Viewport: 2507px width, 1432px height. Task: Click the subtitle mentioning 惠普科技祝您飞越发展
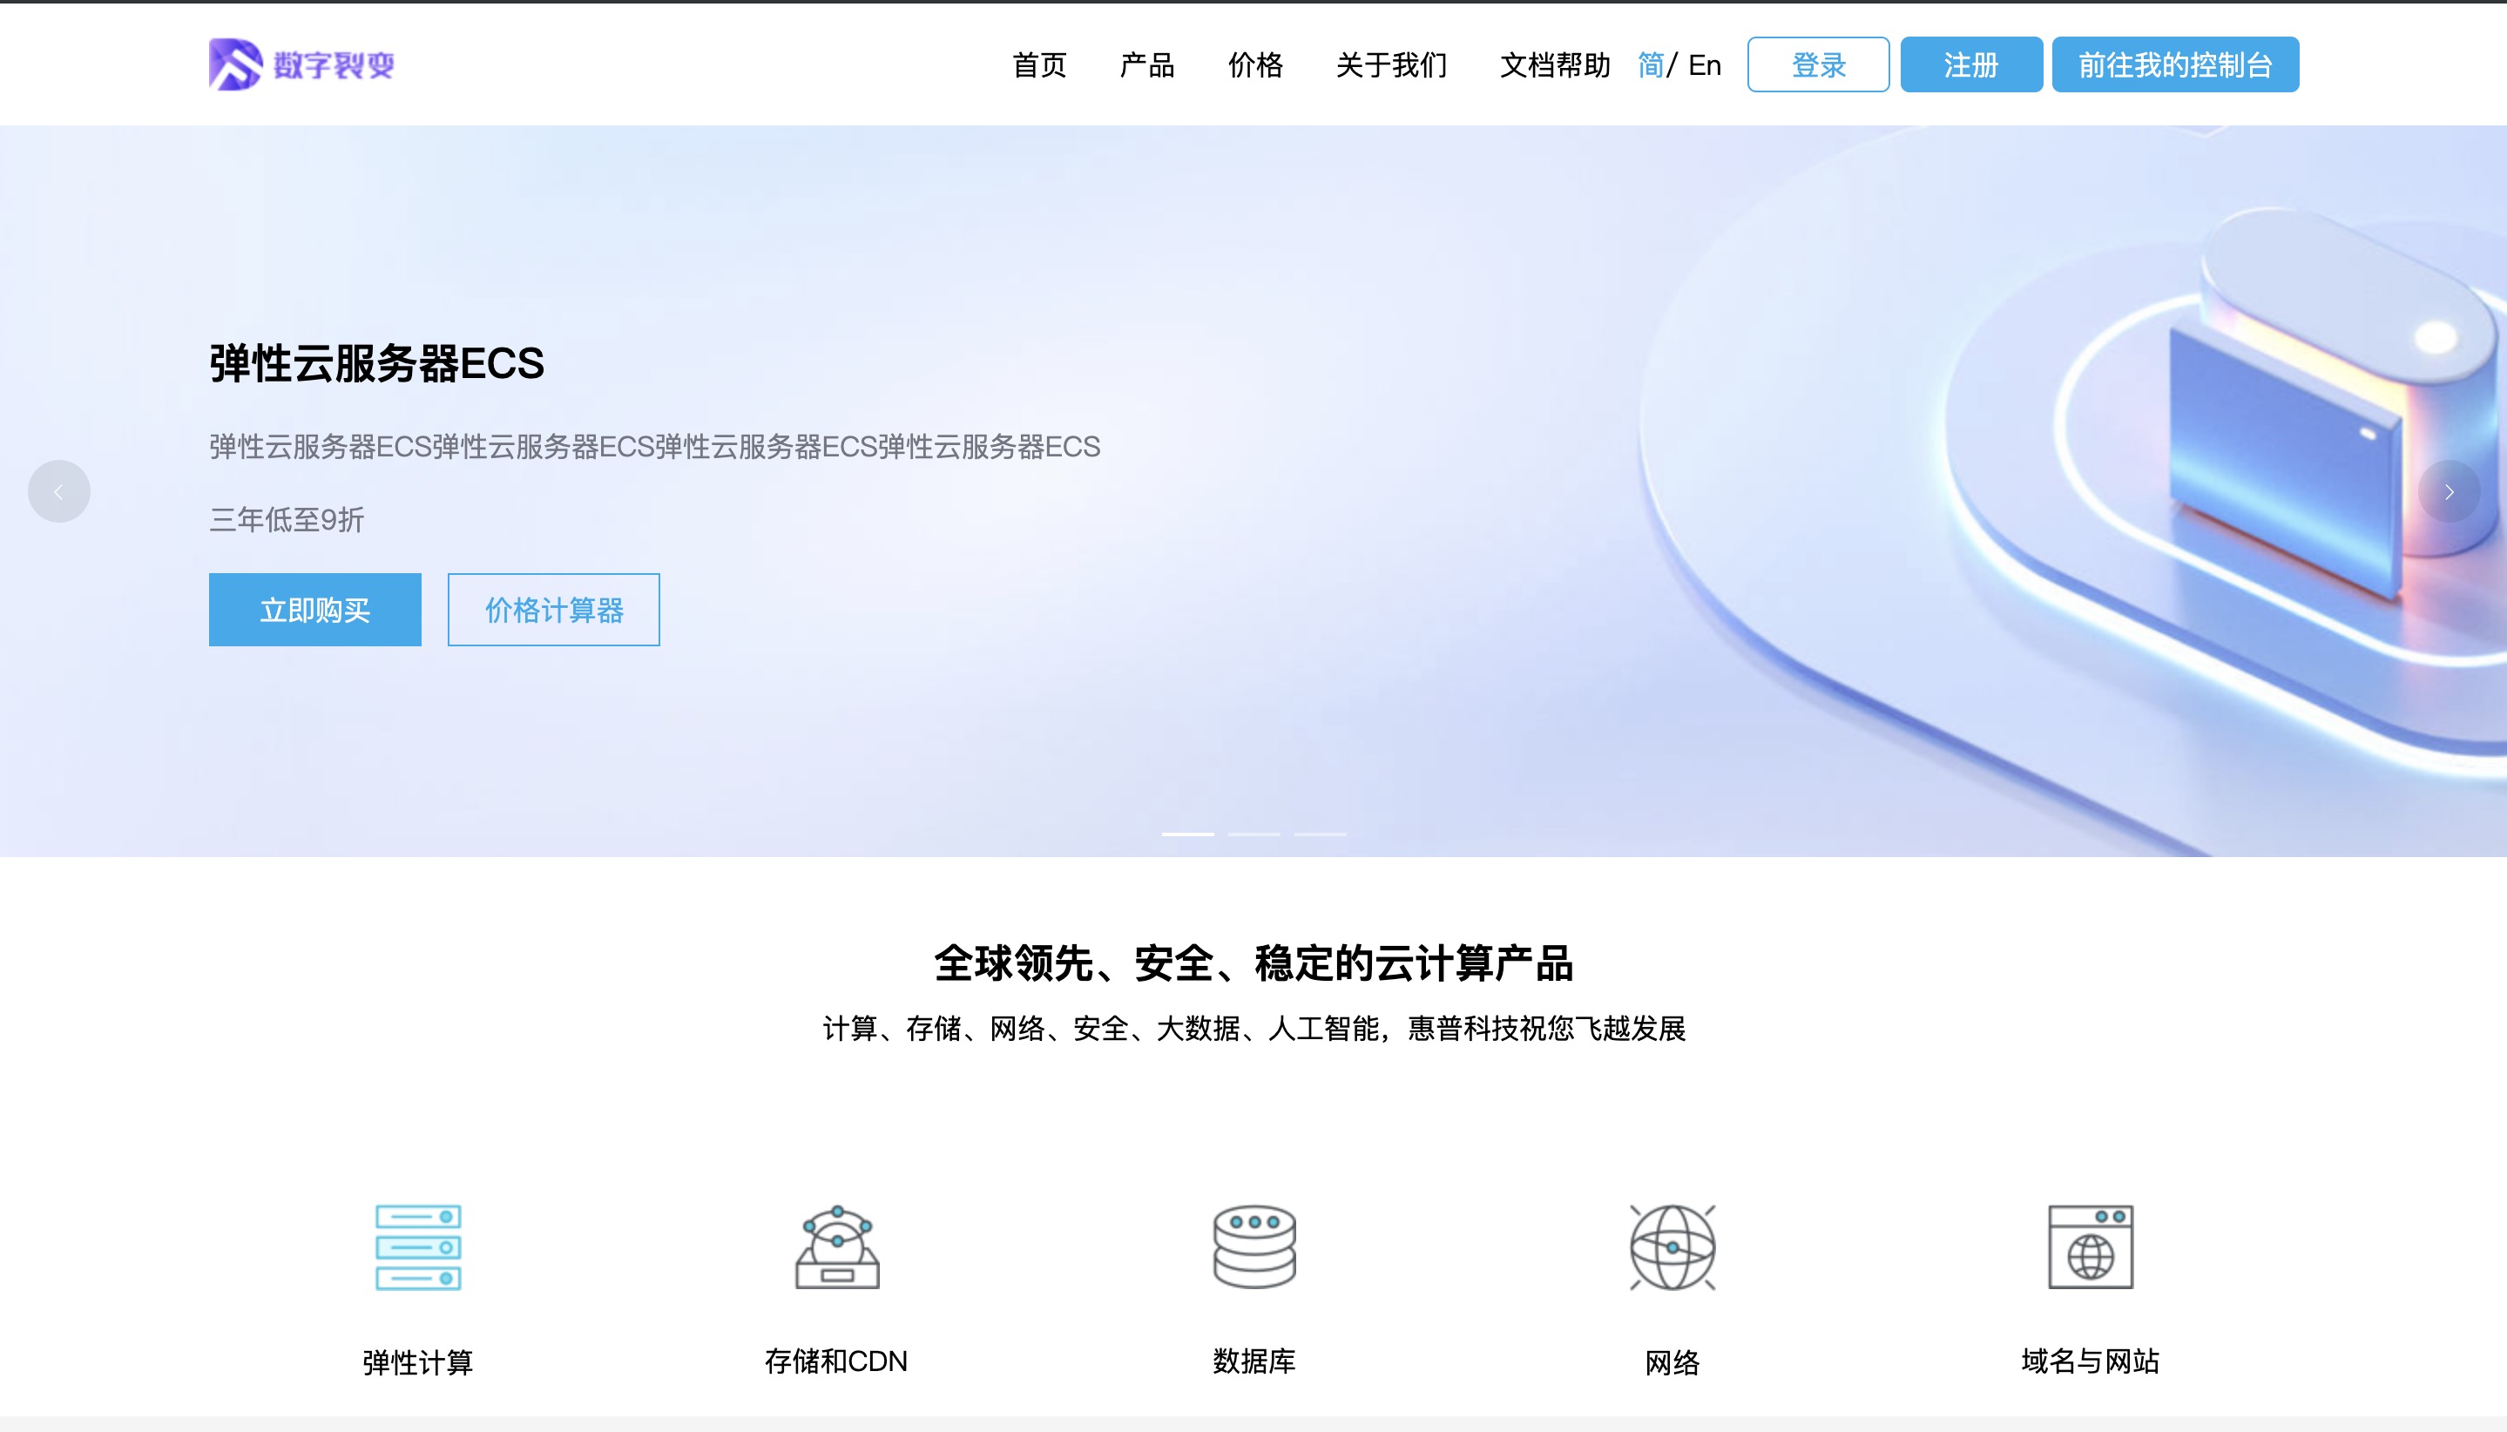pyautogui.click(x=1254, y=1029)
